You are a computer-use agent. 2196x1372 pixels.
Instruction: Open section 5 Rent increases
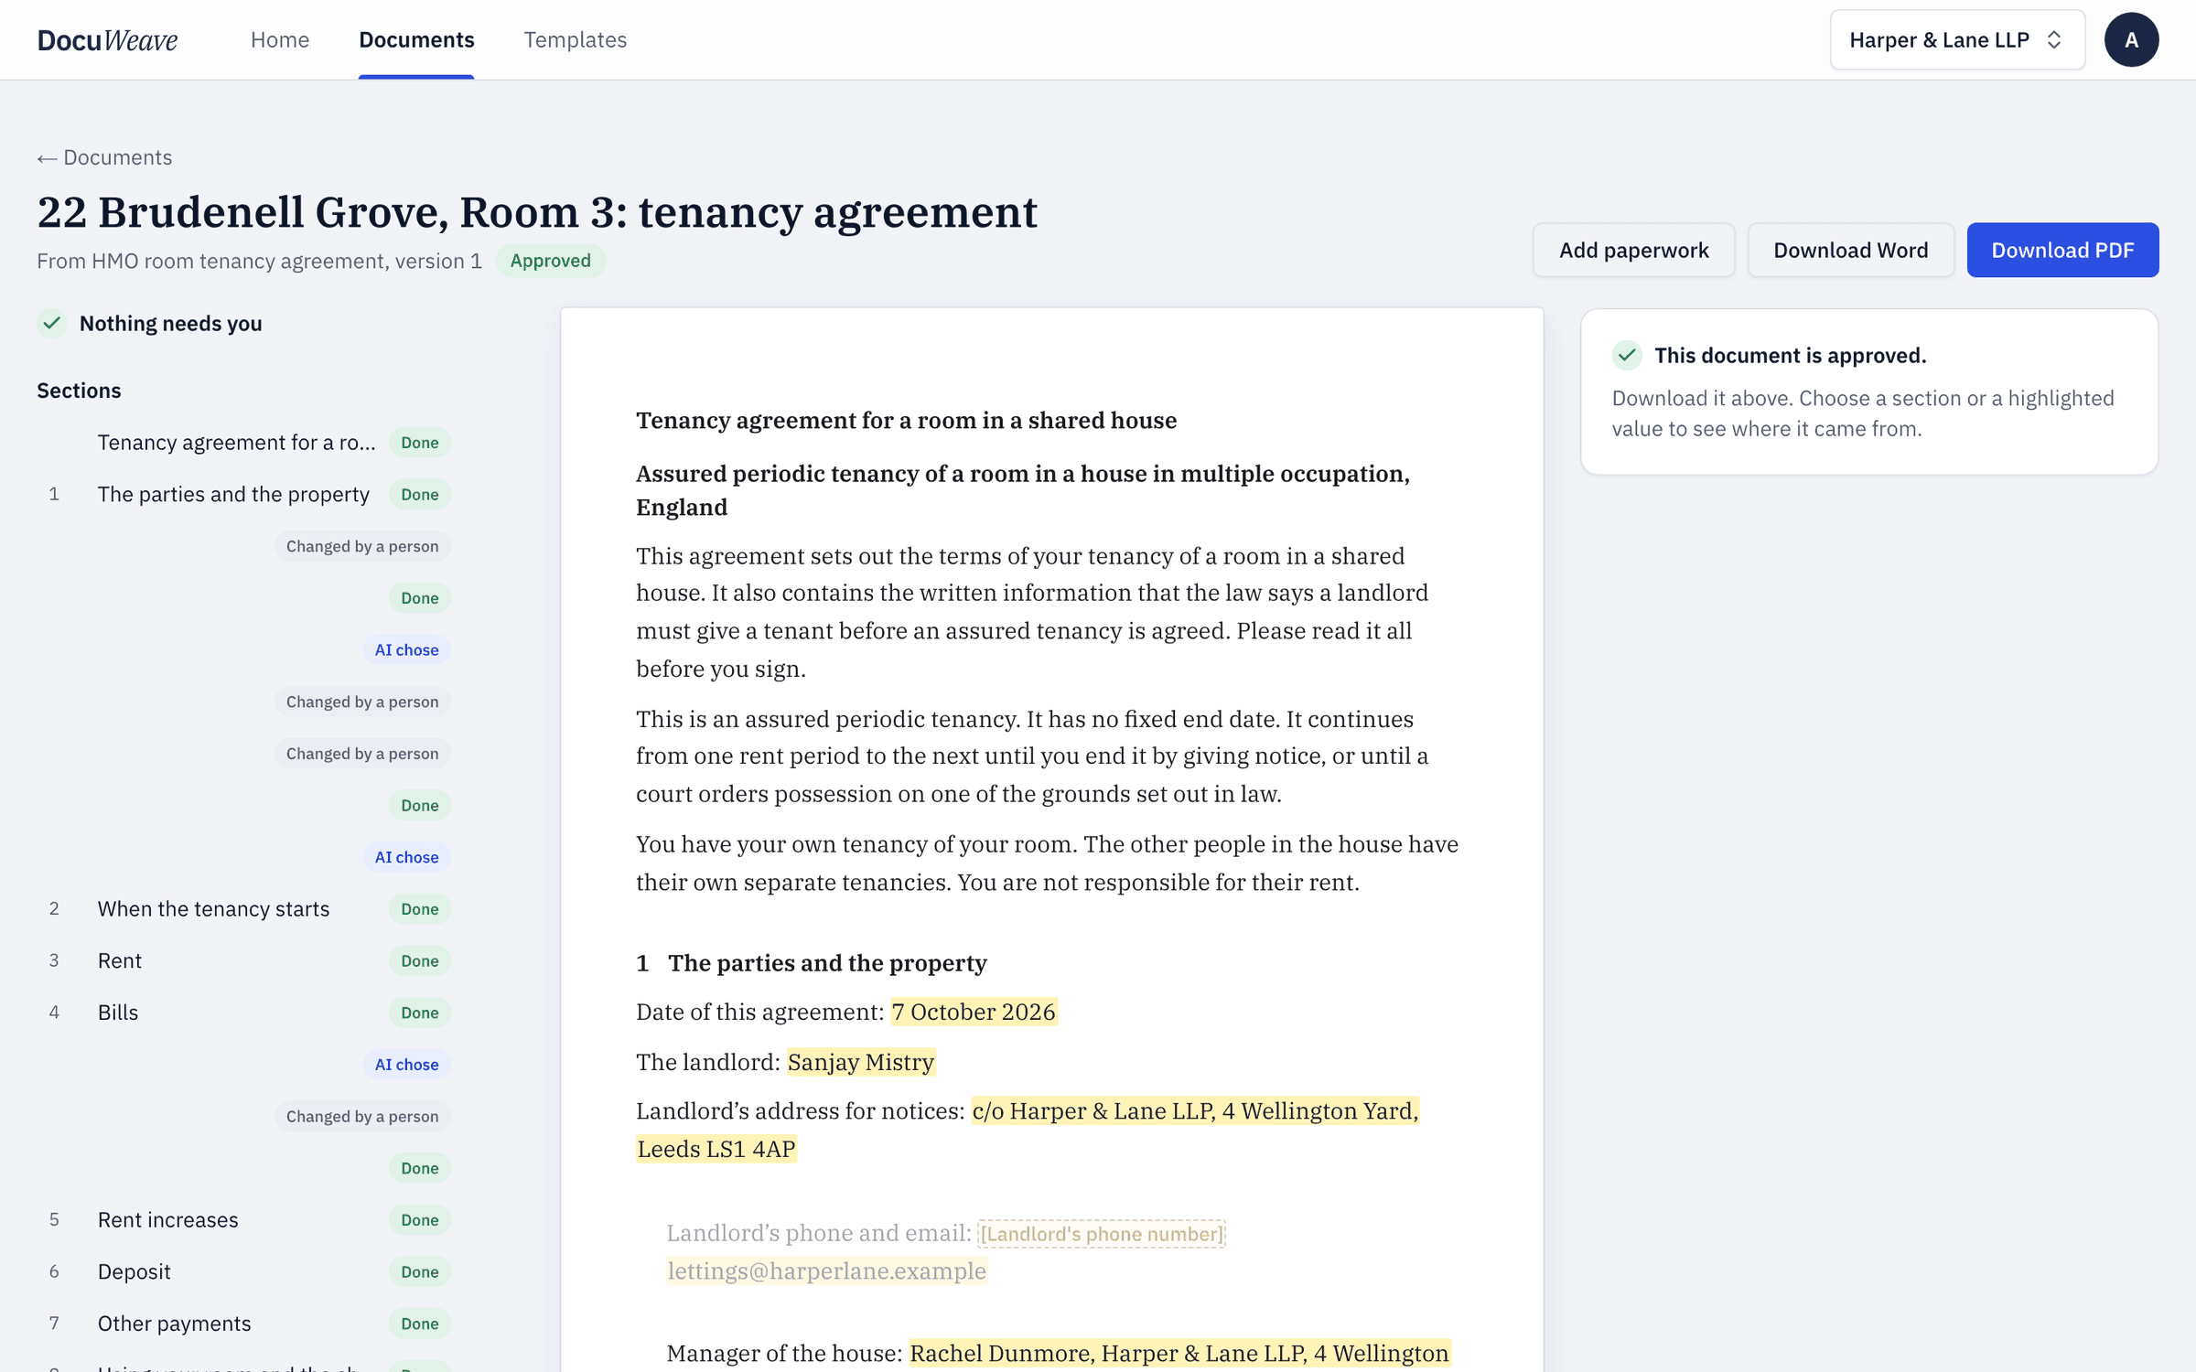tap(244, 1220)
